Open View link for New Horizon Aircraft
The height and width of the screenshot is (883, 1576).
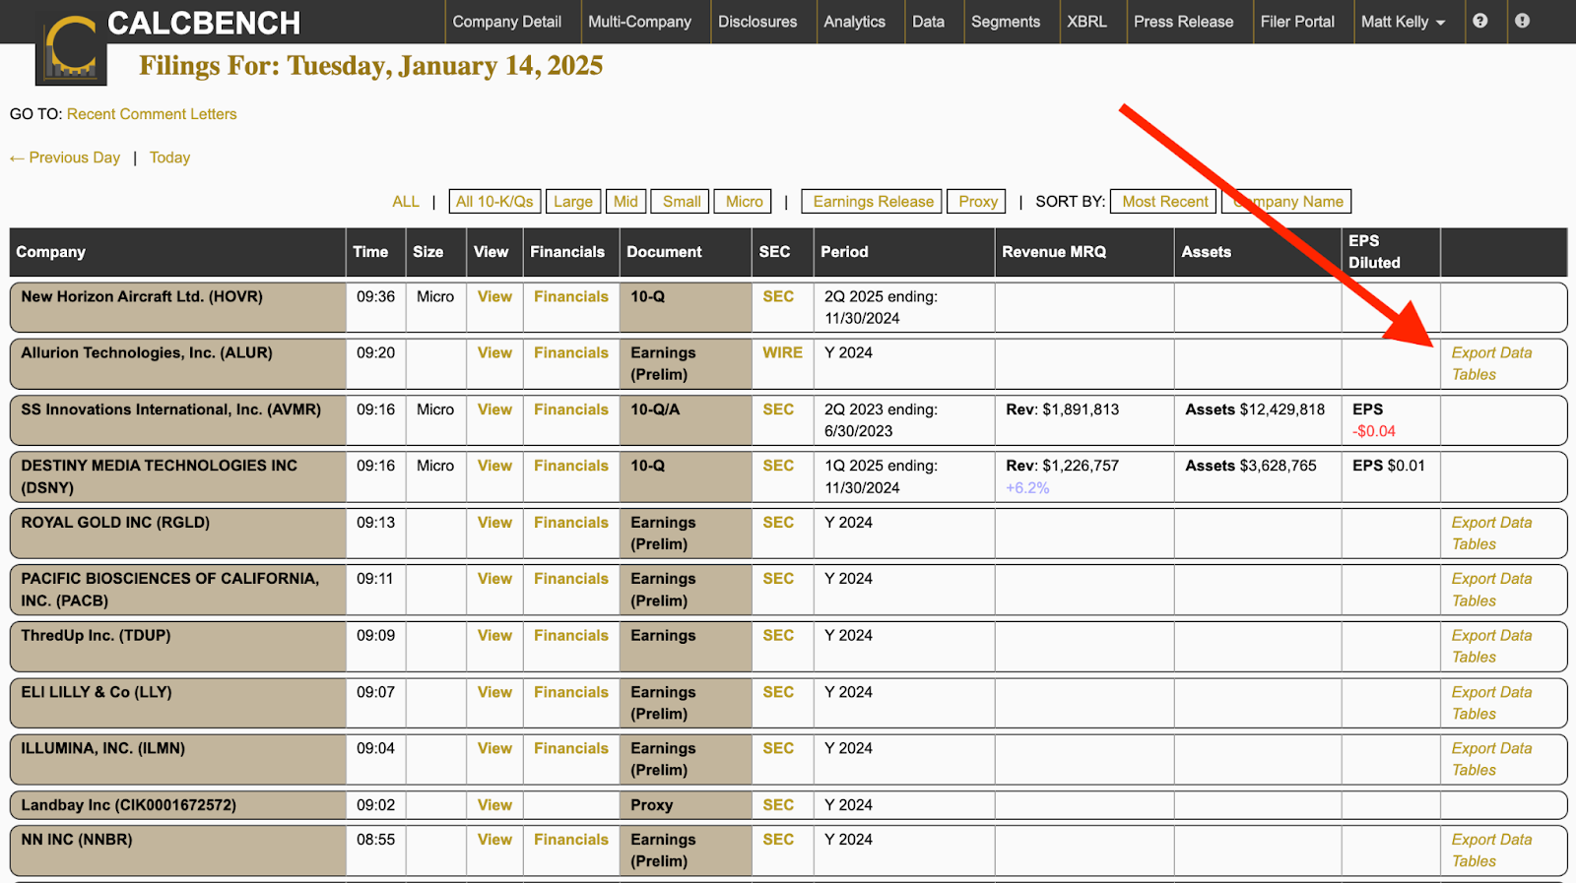(494, 297)
